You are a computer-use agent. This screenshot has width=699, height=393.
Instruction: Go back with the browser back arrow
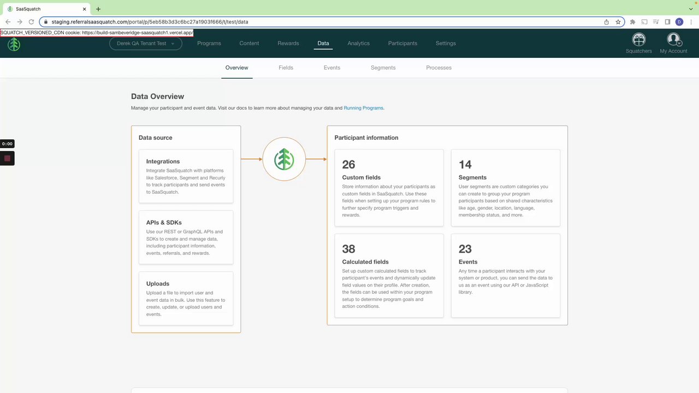(8, 22)
